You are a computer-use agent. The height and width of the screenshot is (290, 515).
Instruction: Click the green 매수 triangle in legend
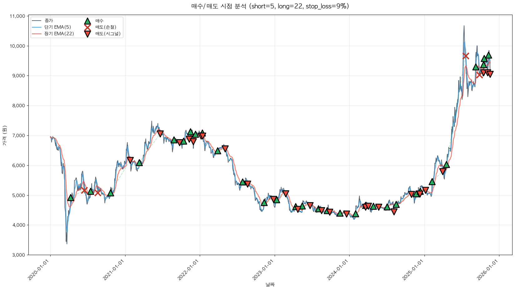87,21
